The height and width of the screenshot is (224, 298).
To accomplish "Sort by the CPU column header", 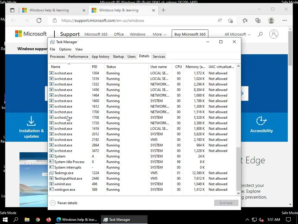I will click(178, 67).
